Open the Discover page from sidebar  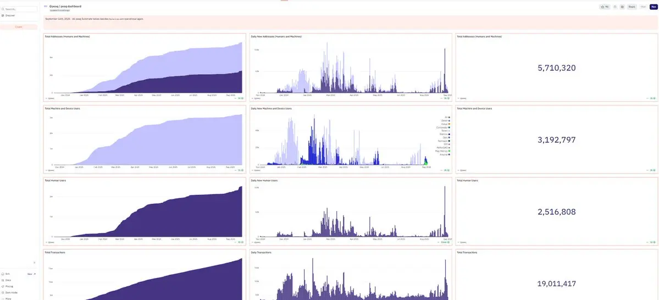(x=8, y=15)
